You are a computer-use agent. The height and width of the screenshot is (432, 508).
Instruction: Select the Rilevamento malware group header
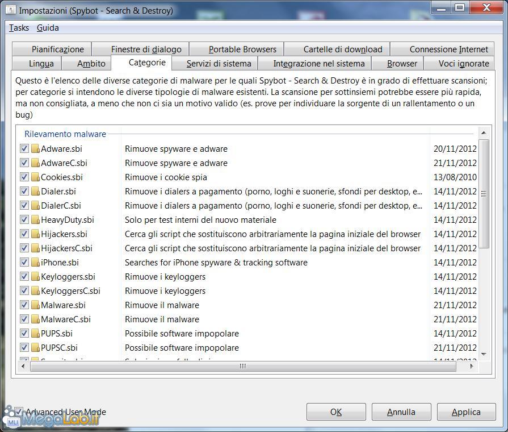(x=65, y=134)
